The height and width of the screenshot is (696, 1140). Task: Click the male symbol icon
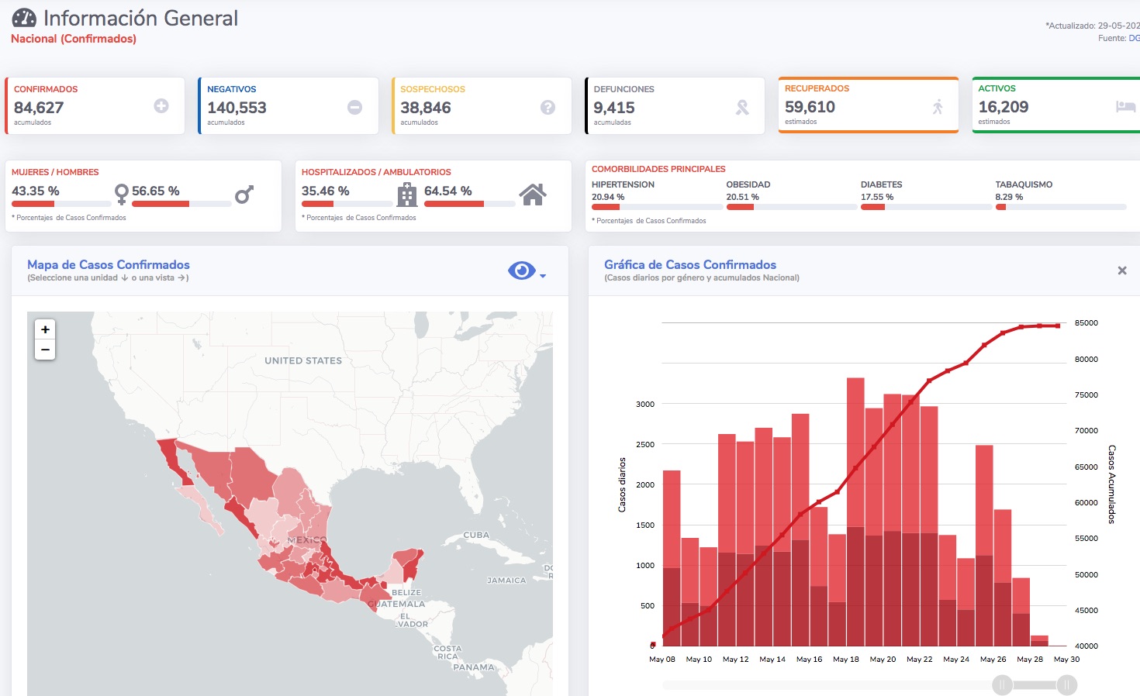click(x=244, y=194)
